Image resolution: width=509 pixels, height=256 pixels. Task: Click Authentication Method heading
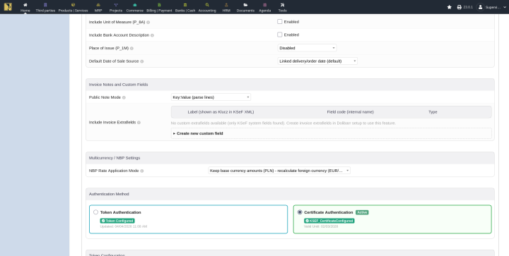click(x=109, y=194)
